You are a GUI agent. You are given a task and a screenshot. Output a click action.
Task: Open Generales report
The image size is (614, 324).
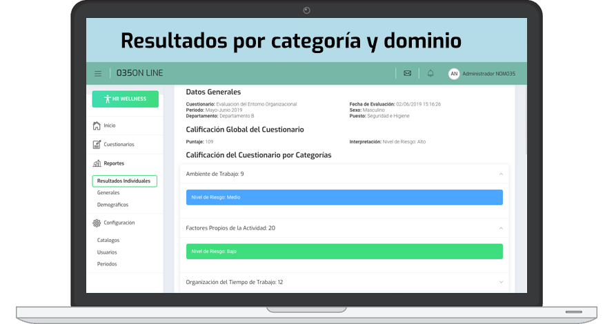coord(108,192)
